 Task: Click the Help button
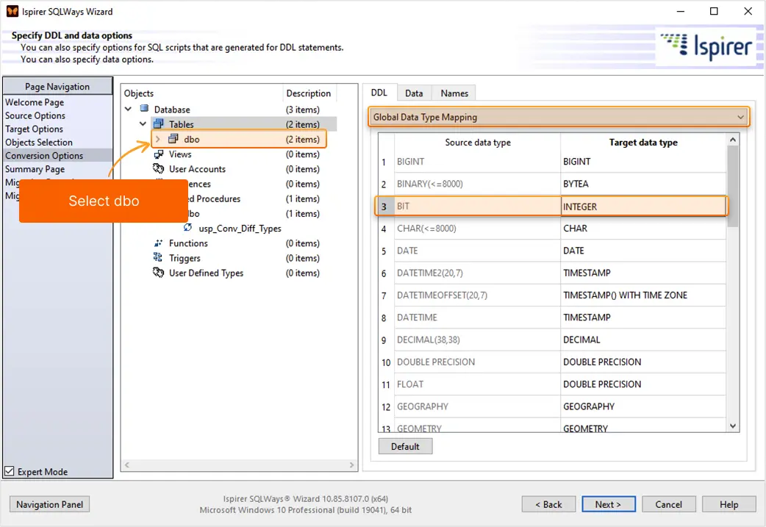tap(729, 504)
